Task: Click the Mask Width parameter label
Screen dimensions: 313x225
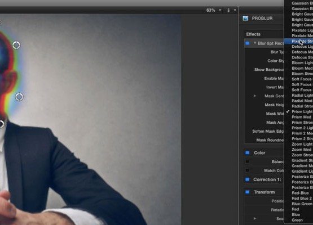Action: tap(275, 114)
